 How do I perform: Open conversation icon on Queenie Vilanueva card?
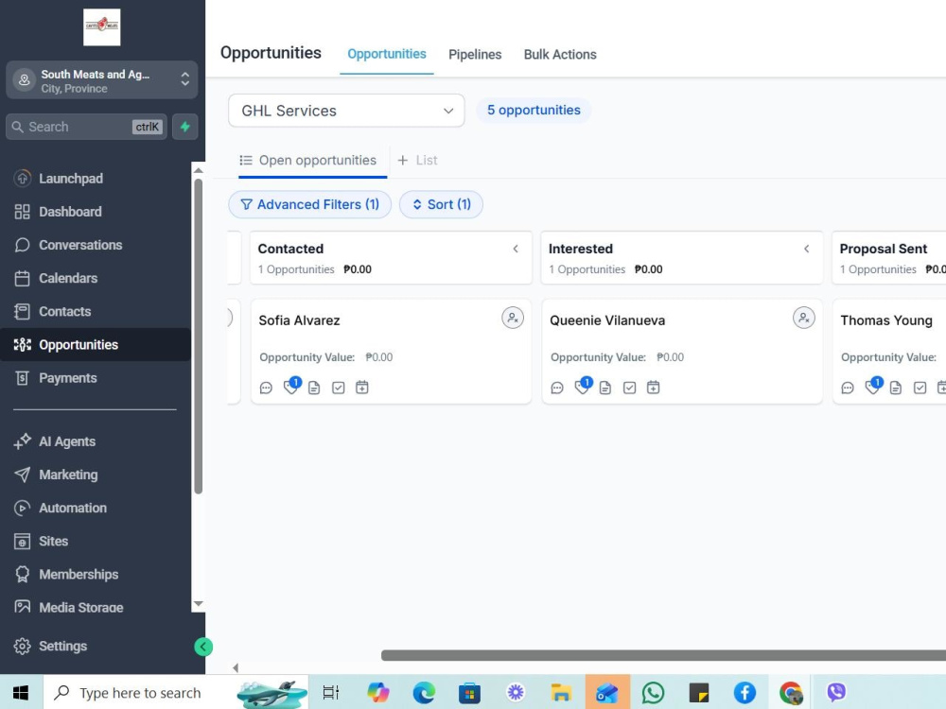coord(557,388)
